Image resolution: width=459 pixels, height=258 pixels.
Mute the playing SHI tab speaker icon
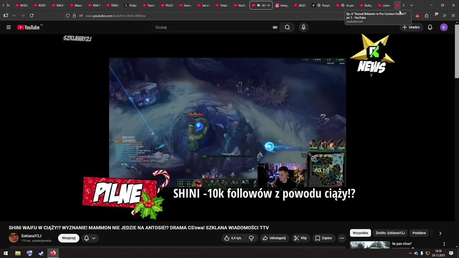[x=259, y=5]
